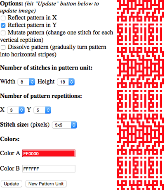Open the X repetitions dropdown
Screen dimensions: 165x190
point(16,110)
